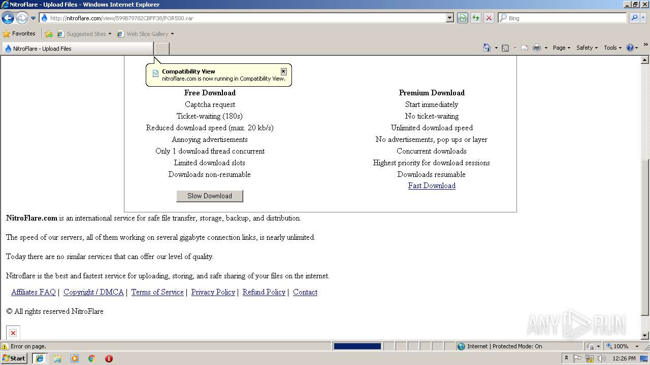Toggle the Compatibility View button
650x365 pixels.
click(462, 18)
